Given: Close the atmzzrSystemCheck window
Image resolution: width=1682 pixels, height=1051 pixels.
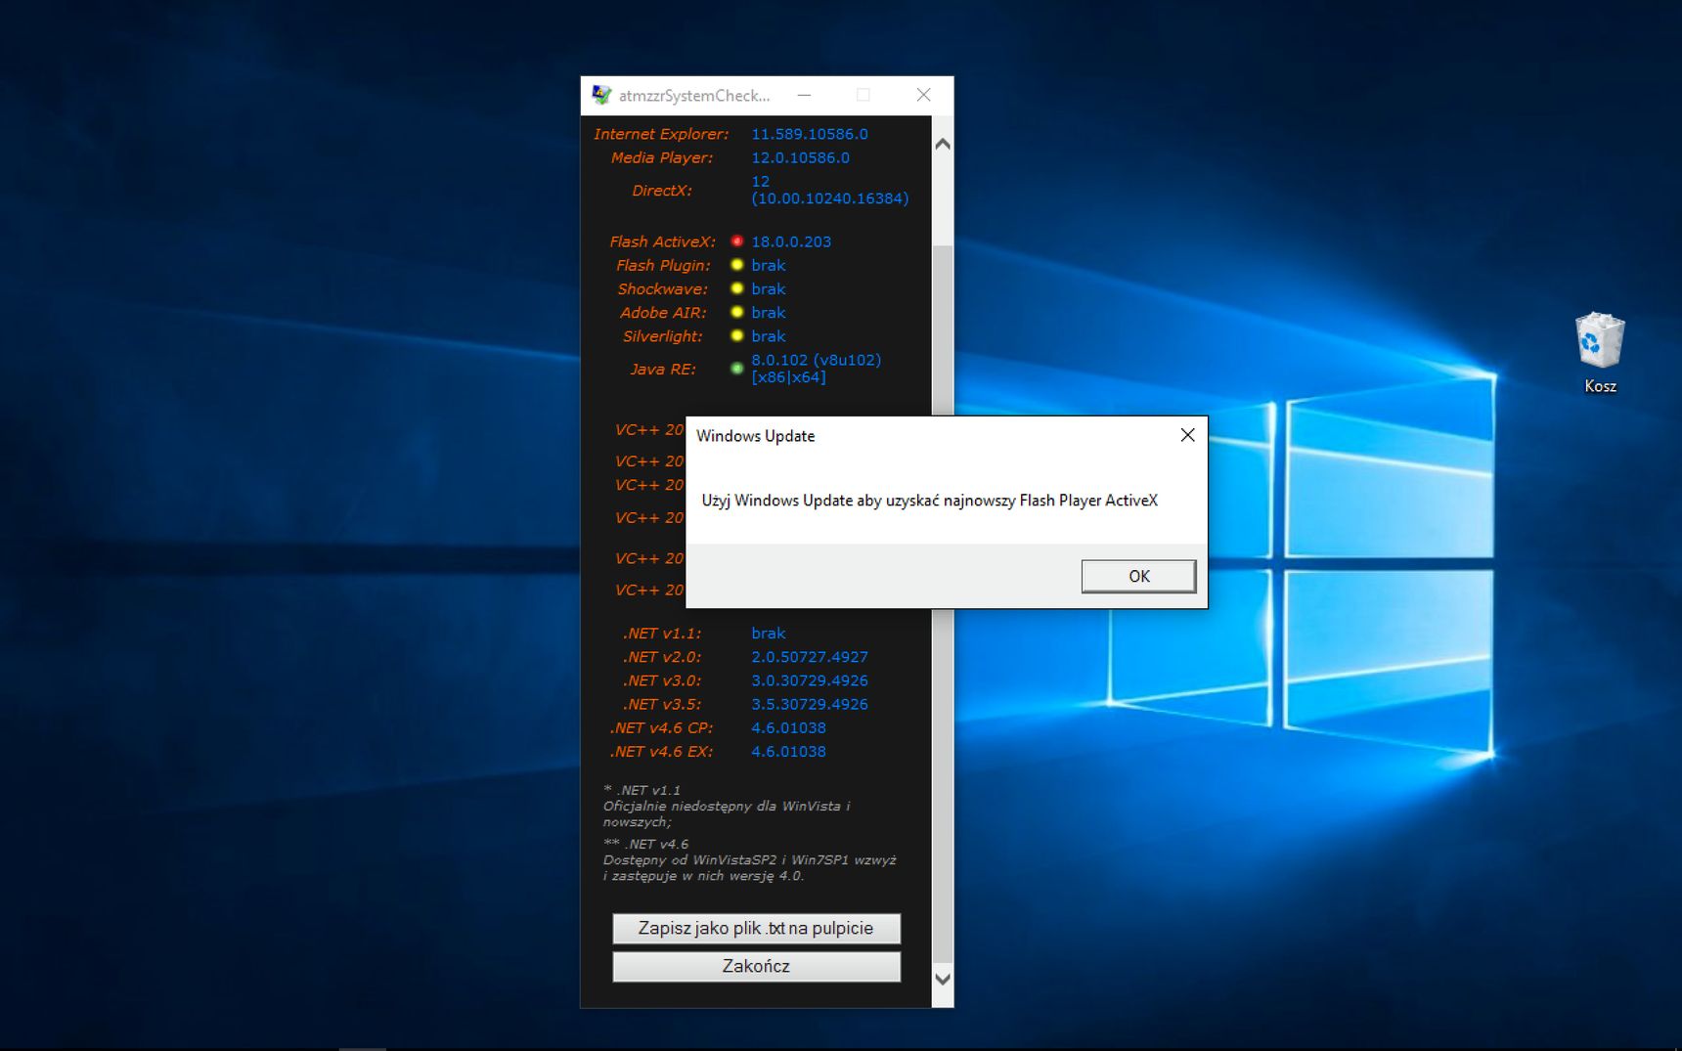Looking at the screenshot, I should [923, 95].
